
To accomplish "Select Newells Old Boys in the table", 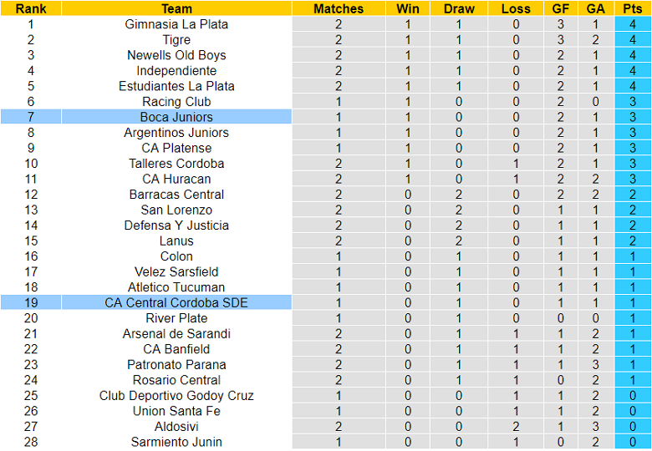I will coord(176,55).
